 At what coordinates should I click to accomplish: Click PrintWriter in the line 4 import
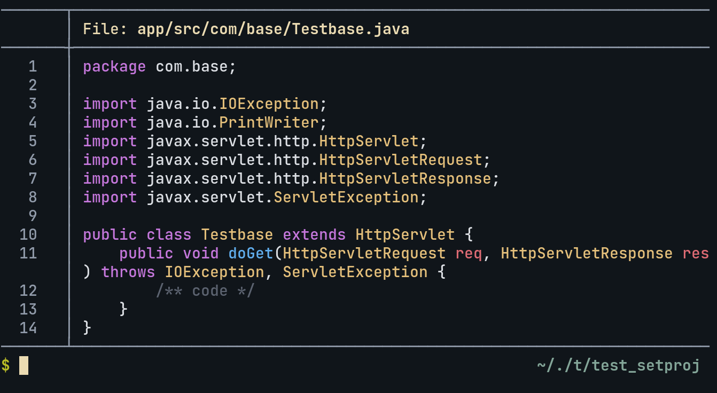click(269, 122)
